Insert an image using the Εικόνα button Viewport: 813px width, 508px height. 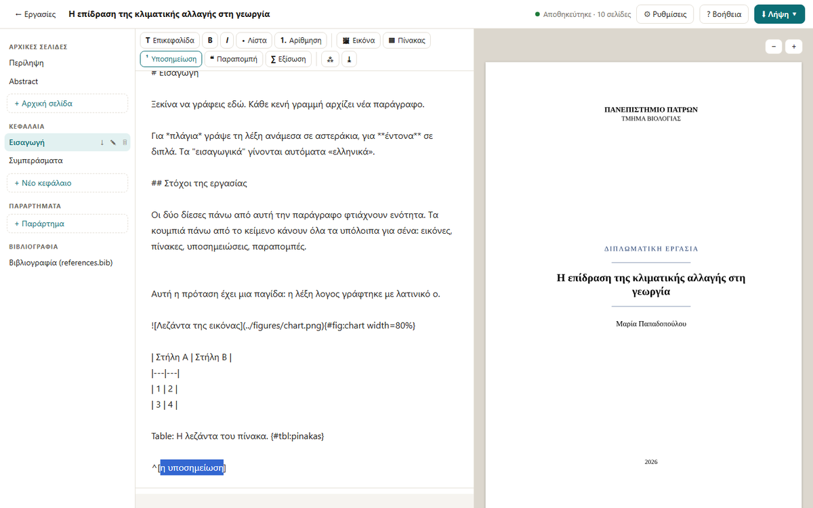click(358, 41)
